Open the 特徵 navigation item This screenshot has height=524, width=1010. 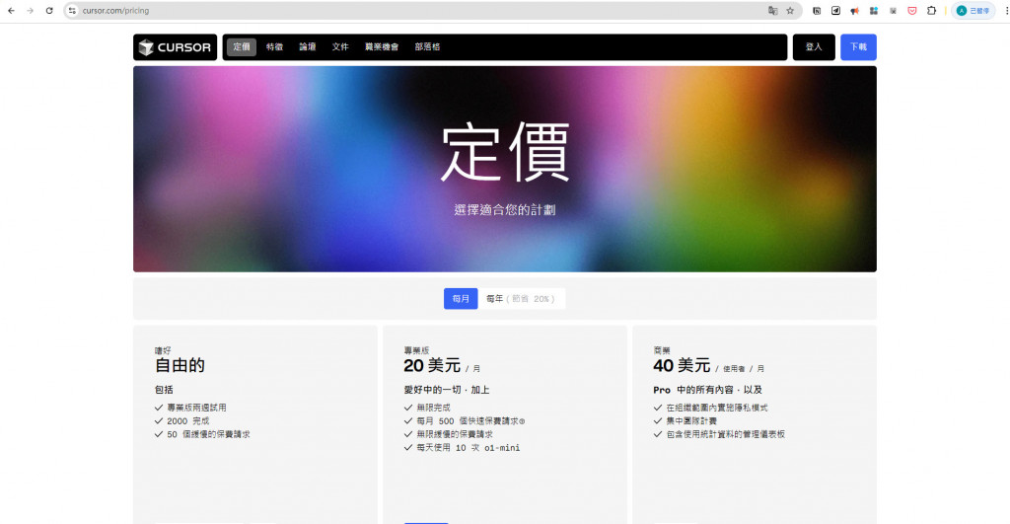274,47
